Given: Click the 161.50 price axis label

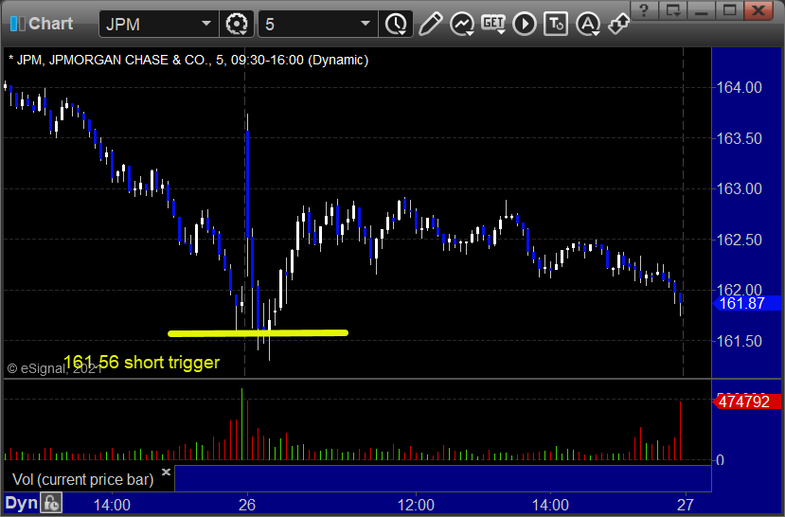Looking at the screenshot, I should click(x=739, y=341).
